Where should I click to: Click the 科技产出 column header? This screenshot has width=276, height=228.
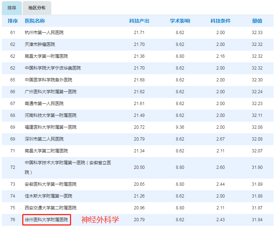click(x=139, y=21)
